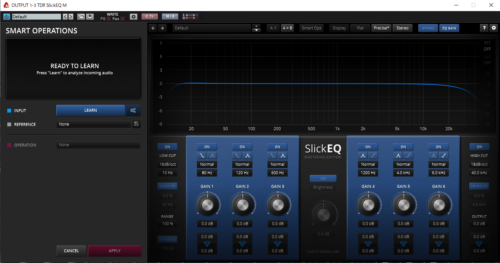Open the Precise* quality mode menu
The image size is (500, 263).
click(x=382, y=28)
